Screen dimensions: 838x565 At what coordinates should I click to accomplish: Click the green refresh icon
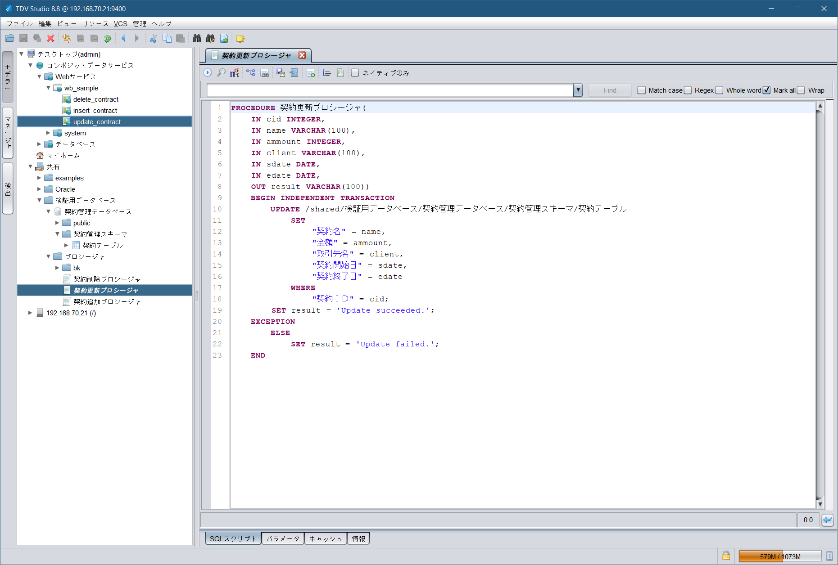pos(107,39)
